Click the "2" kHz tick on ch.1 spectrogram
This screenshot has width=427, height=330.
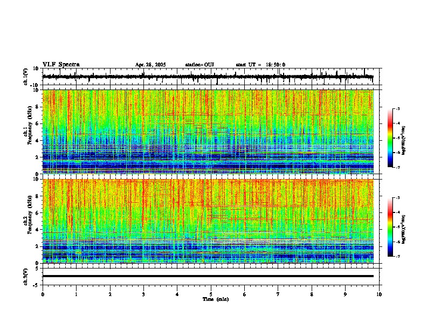pyautogui.click(x=37, y=157)
